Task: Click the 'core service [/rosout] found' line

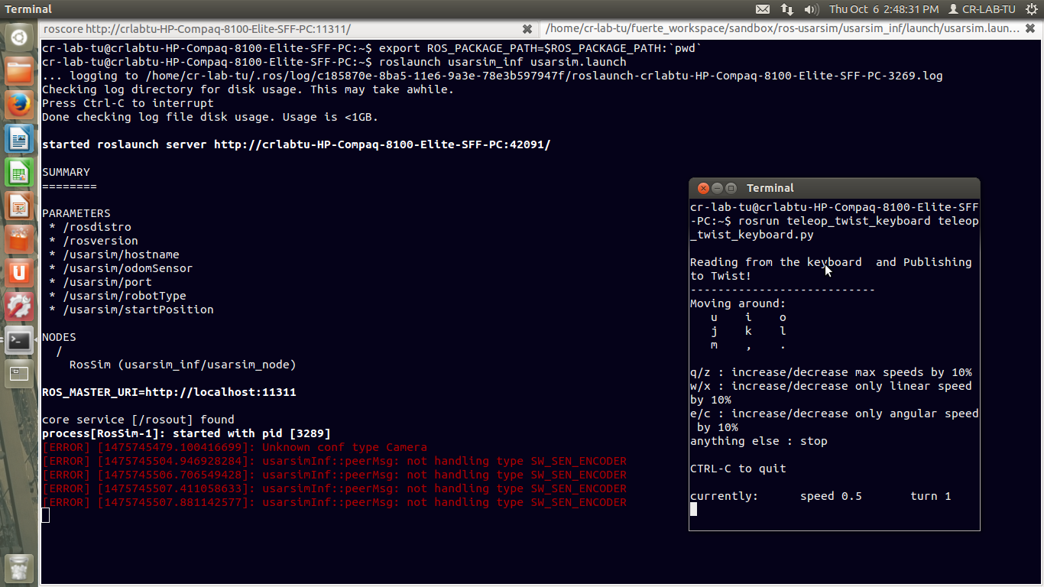Action: click(x=138, y=420)
